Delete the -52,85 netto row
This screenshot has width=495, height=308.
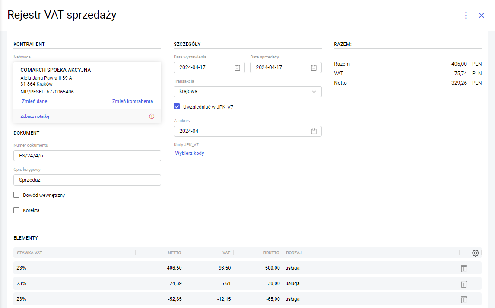pos(464,299)
